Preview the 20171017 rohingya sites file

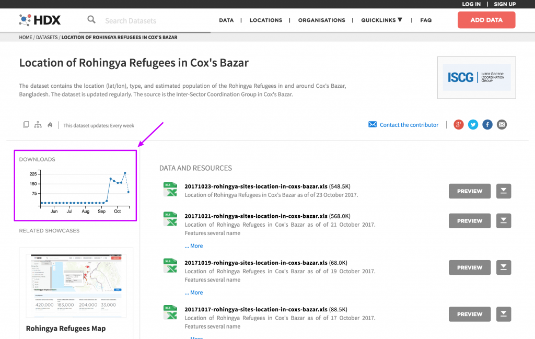[469, 314]
